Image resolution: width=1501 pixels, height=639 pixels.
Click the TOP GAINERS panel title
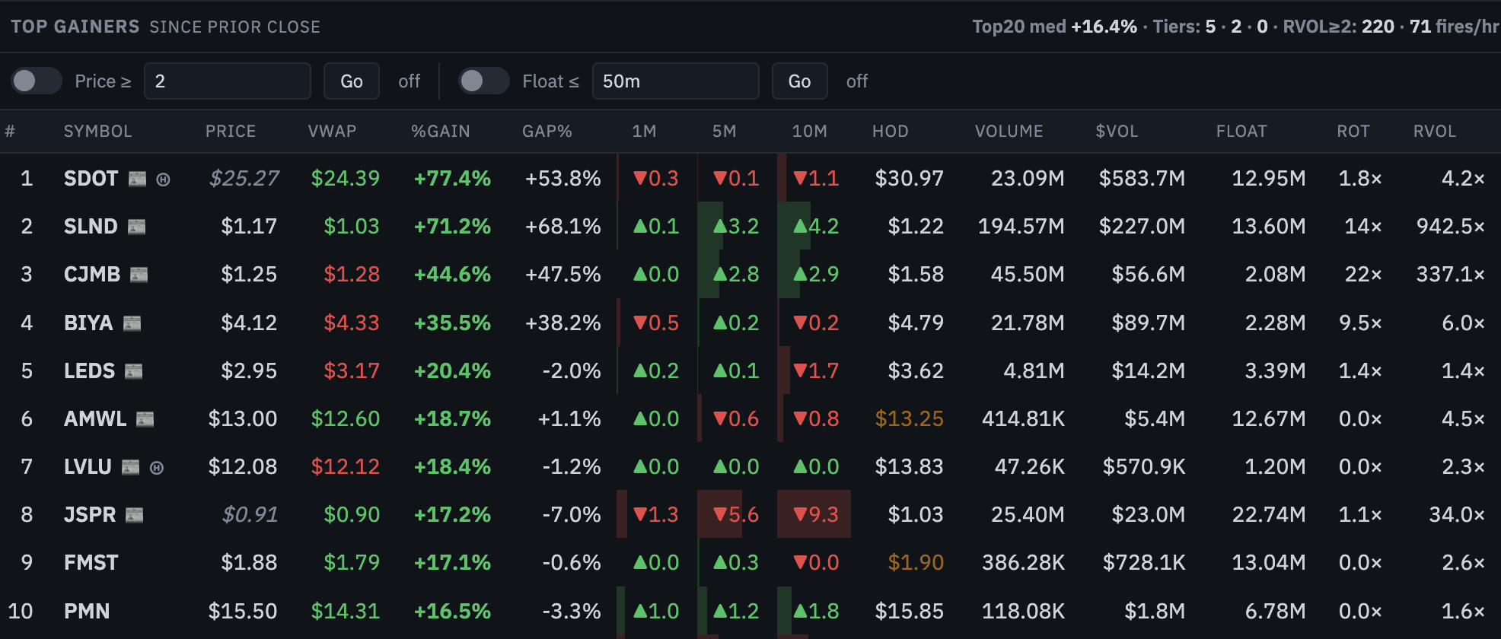75,27
